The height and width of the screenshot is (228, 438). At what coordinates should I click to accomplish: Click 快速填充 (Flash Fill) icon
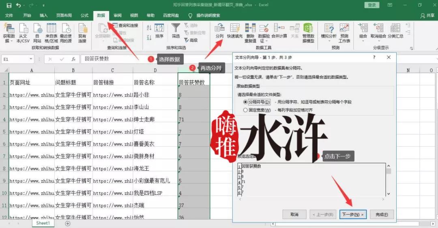click(x=235, y=28)
